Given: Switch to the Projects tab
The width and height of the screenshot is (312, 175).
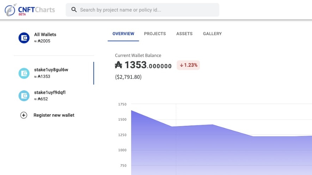Looking at the screenshot, I should 155,34.
